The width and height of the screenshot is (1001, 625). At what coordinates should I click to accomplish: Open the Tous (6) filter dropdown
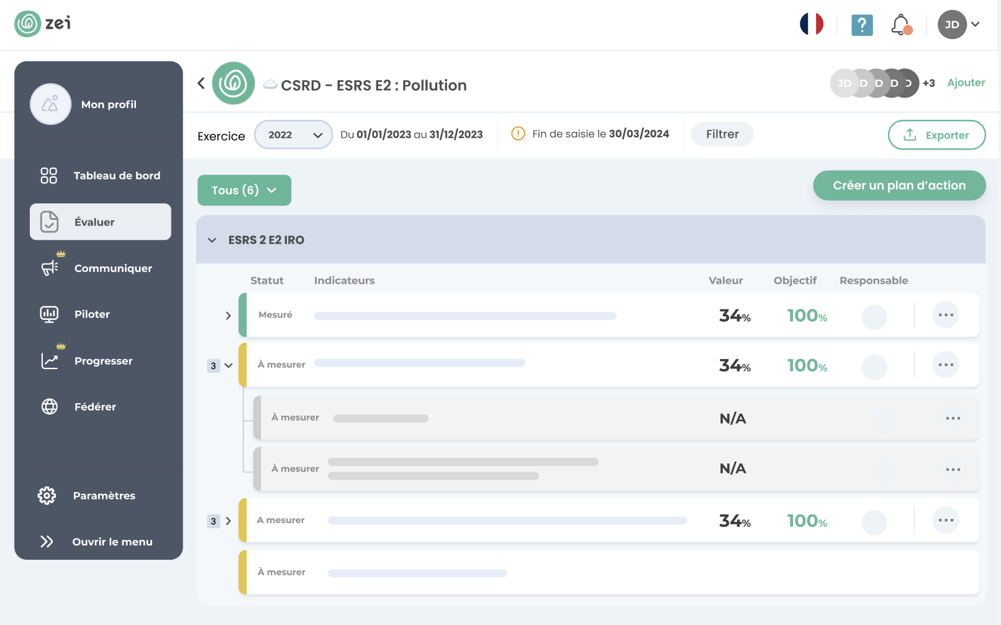pyautogui.click(x=244, y=190)
